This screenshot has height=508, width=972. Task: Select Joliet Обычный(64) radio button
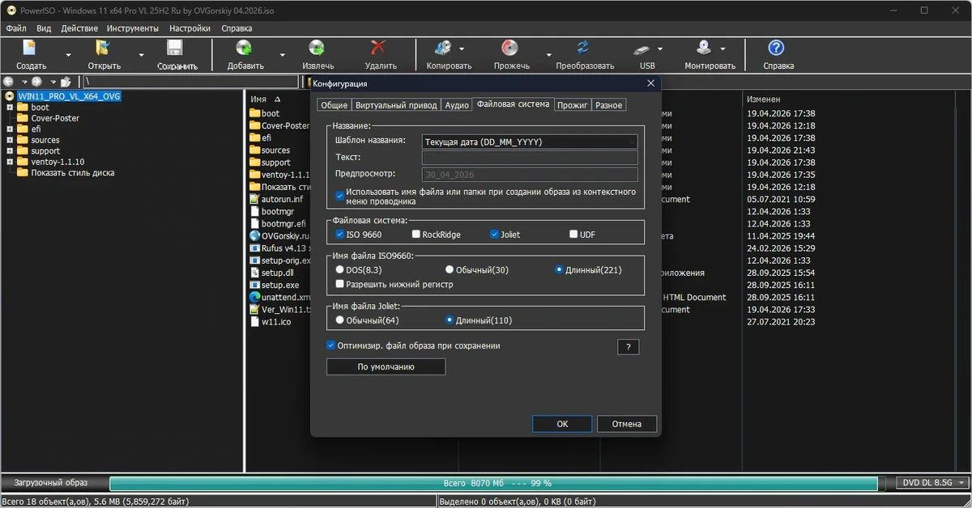coord(339,320)
